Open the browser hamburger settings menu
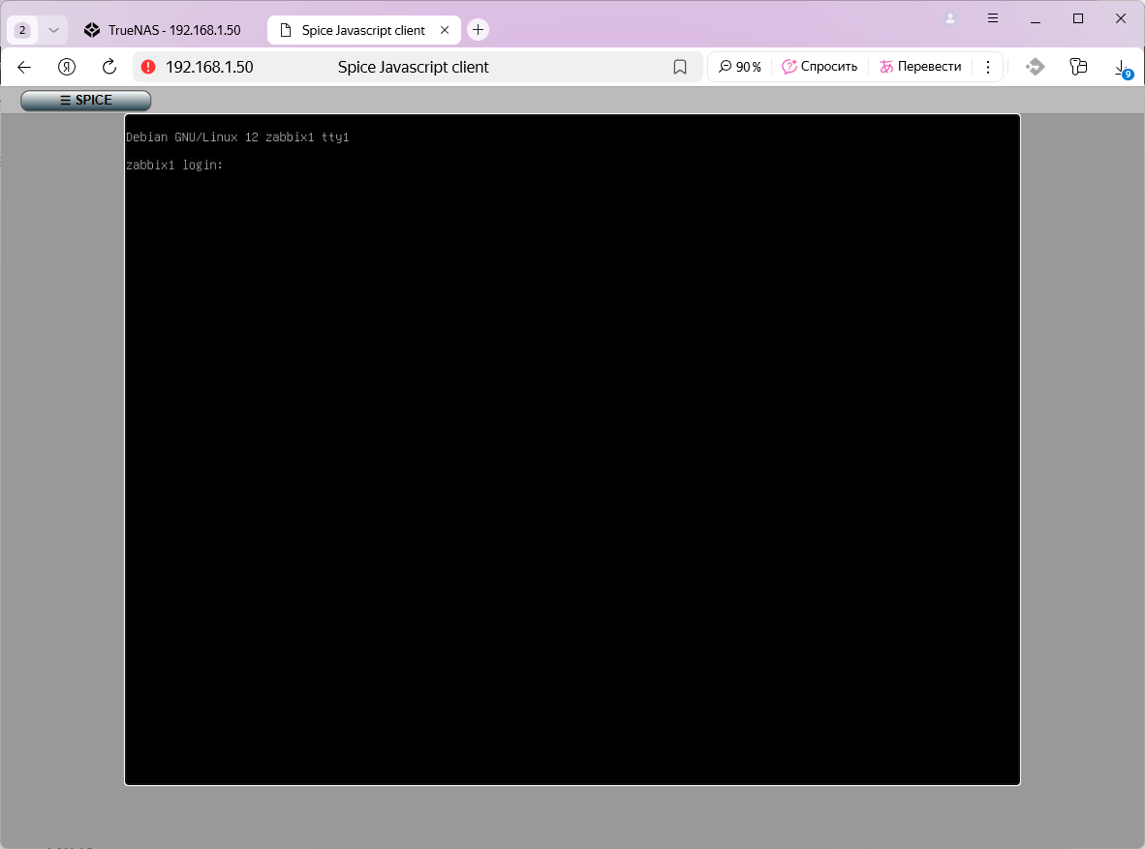Screen dimensions: 1145x849 992,18
